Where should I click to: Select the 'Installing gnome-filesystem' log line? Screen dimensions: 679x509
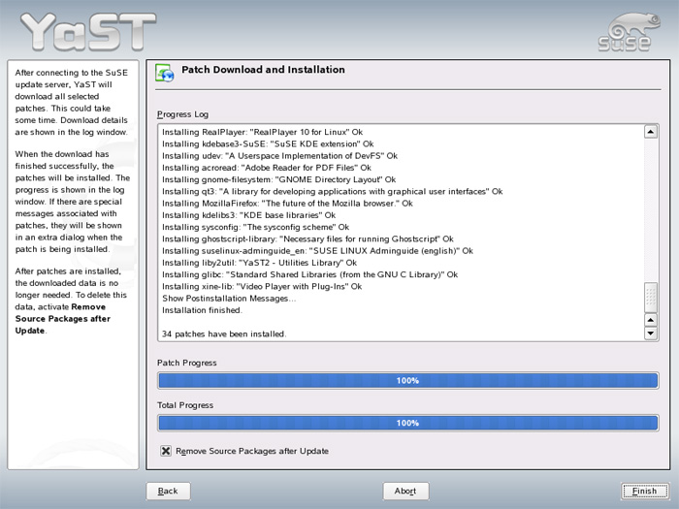(279, 179)
